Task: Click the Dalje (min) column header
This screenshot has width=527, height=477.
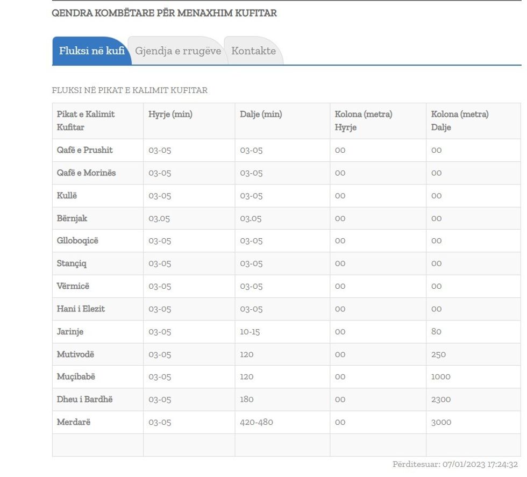Action: tap(261, 114)
